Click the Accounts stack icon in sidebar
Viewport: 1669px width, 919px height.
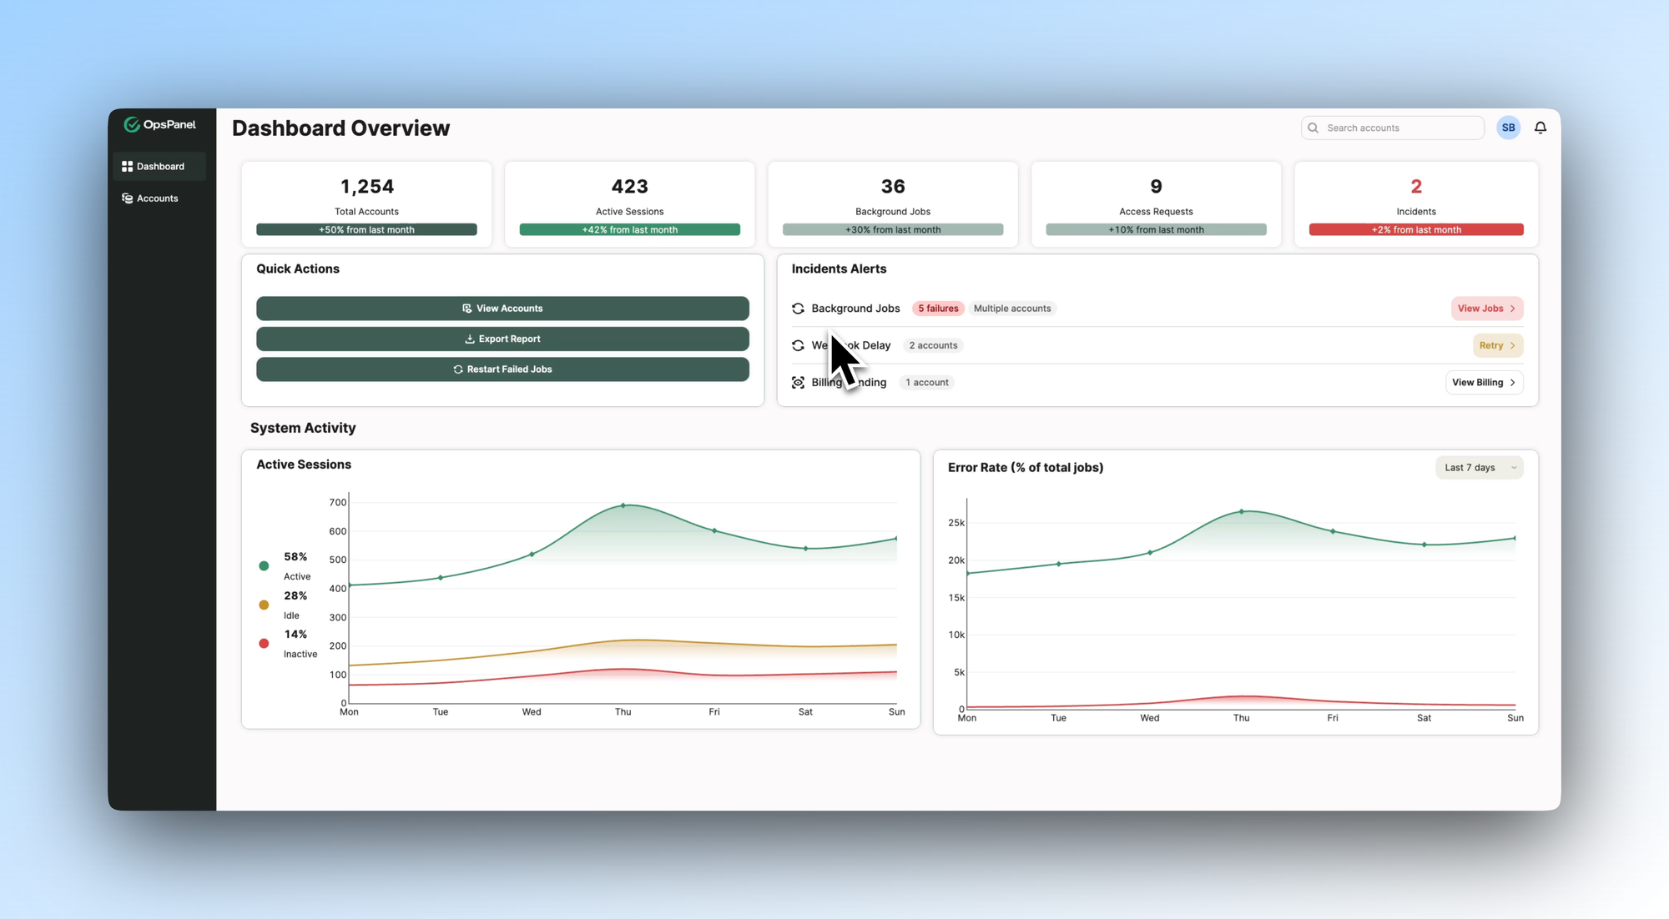coord(127,198)
